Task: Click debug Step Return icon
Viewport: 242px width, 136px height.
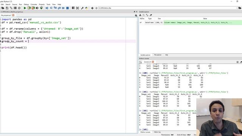Action: pyautogui.click(x=59, y=8)
